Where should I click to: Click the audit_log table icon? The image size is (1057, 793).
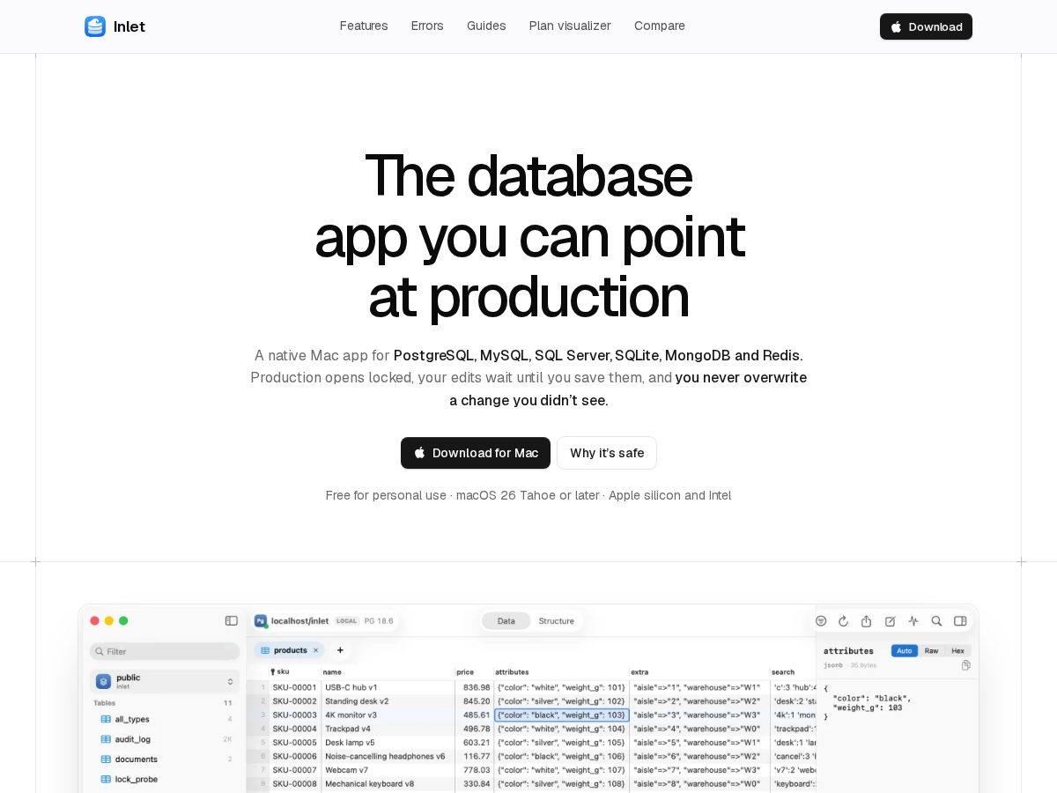[x=106, y=739]
